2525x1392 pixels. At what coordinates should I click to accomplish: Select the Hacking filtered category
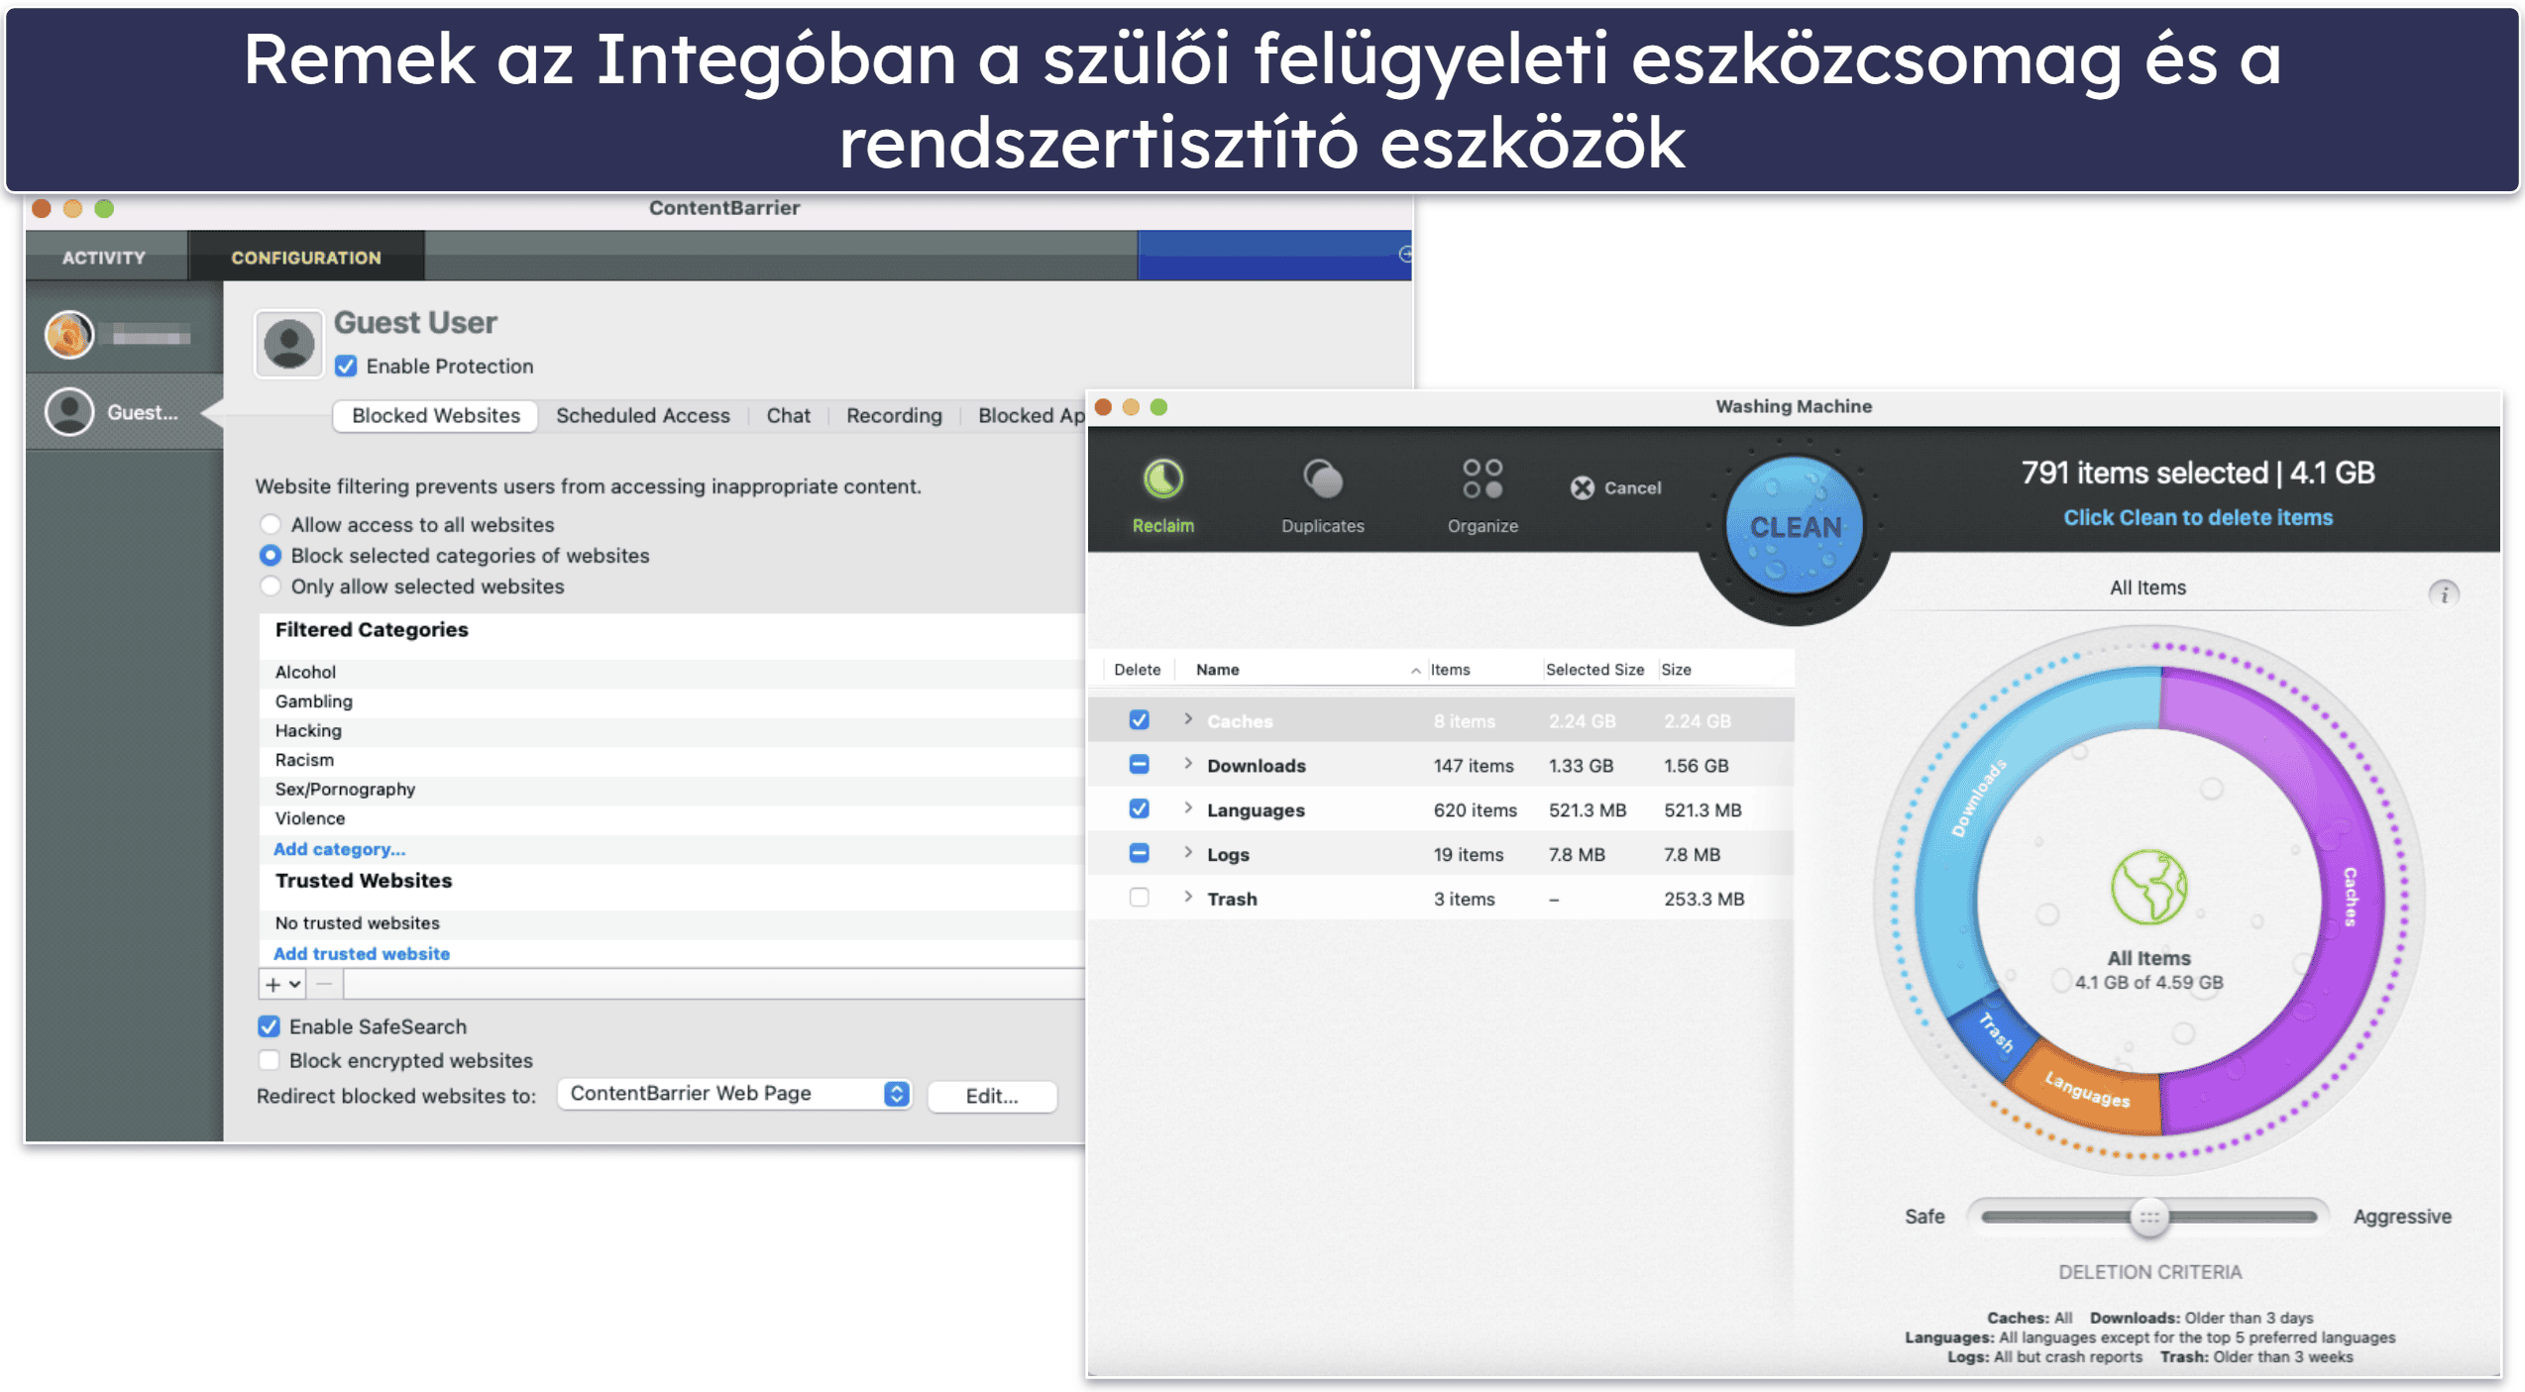click(x=671, y=730)
